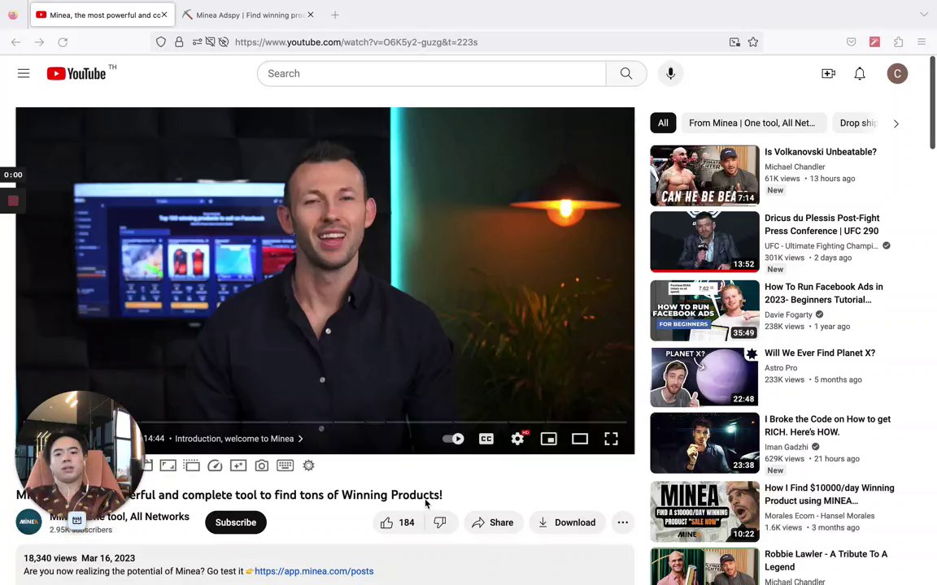Click 'Davie Fogarty' channel name
Screen dimensions: 937x585
[x=788, y=314]
